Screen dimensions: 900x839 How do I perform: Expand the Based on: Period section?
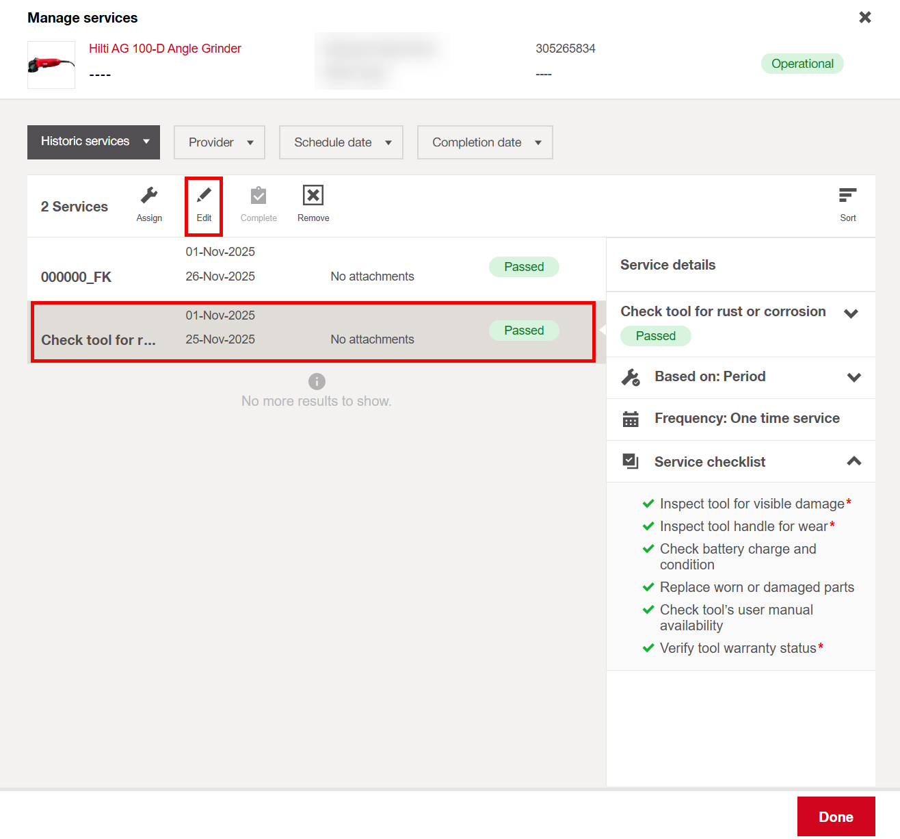click(x=853, y=377)
